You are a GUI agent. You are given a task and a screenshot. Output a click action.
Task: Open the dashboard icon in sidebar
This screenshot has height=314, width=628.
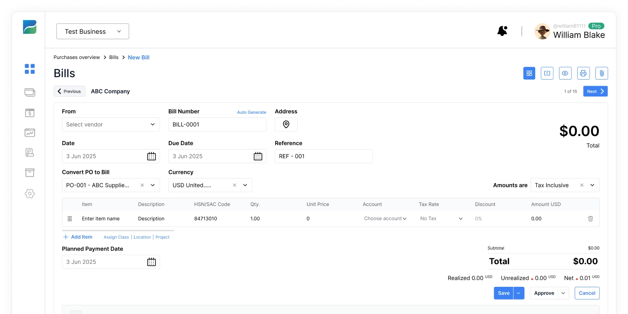tap(30, 69)
